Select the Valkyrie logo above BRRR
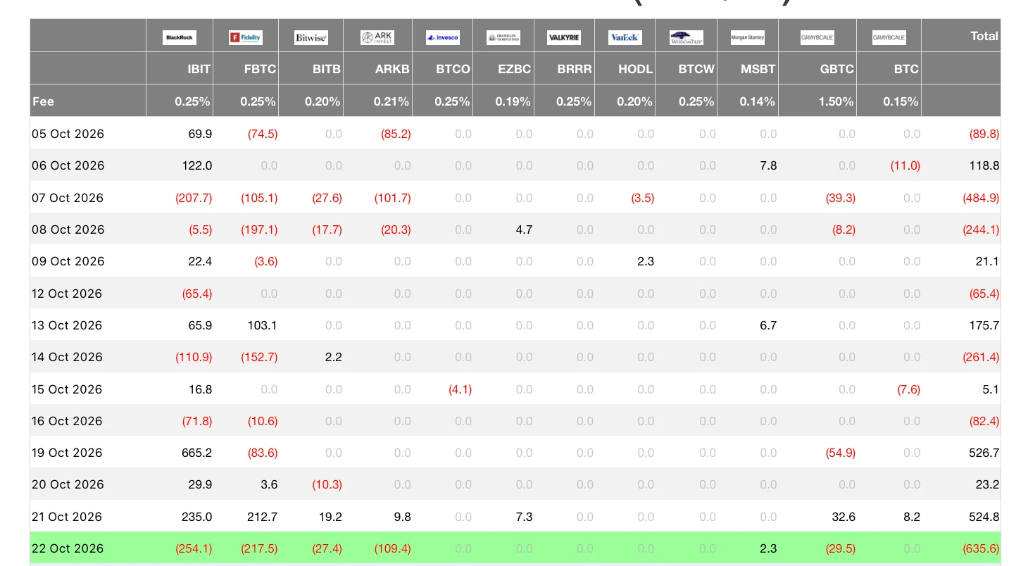 coord(564,37)
